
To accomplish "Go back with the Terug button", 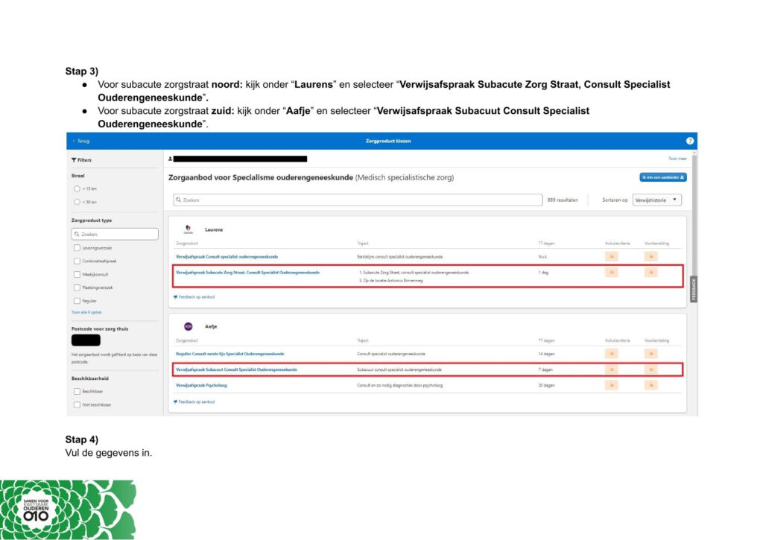I will pos(81,141).
